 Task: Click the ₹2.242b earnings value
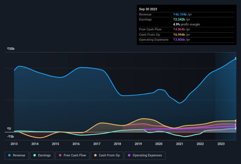click(x=179, y=19)
